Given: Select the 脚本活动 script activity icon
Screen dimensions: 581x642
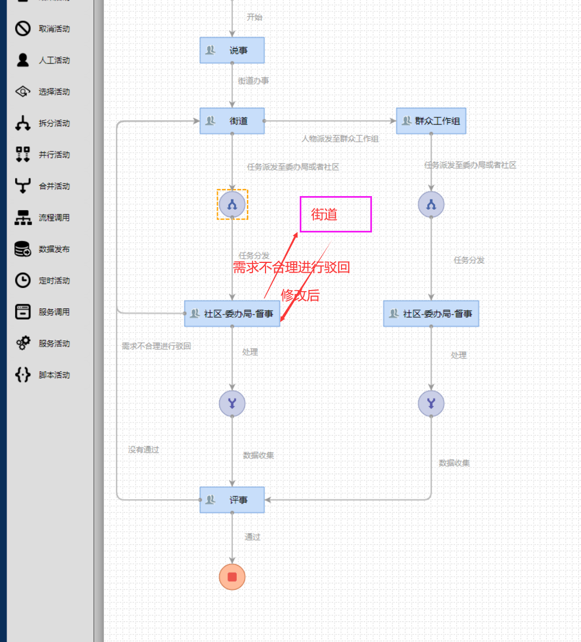Looking at the screenshot, I should click(x=23, y=375).
